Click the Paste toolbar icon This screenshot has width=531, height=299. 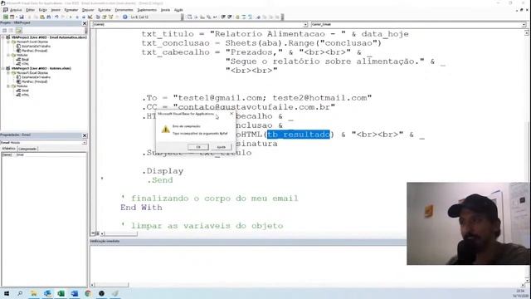point(42,17)
